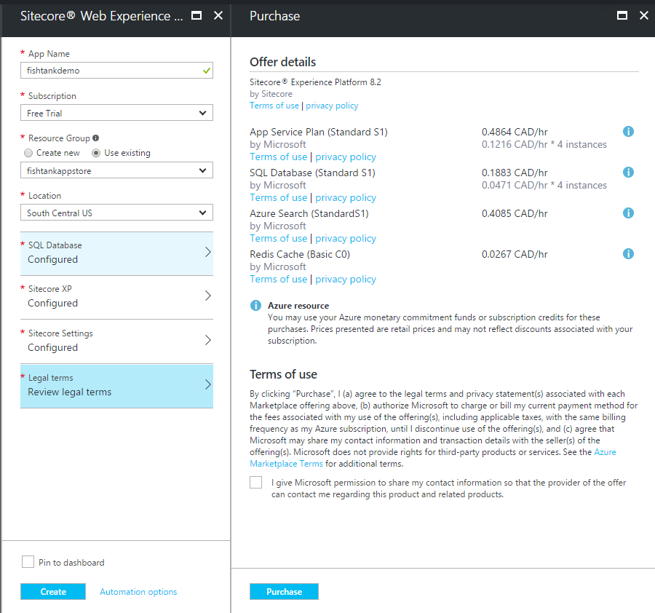Select the Use existing resource group option
655x613 pixels.
point(96,153)
